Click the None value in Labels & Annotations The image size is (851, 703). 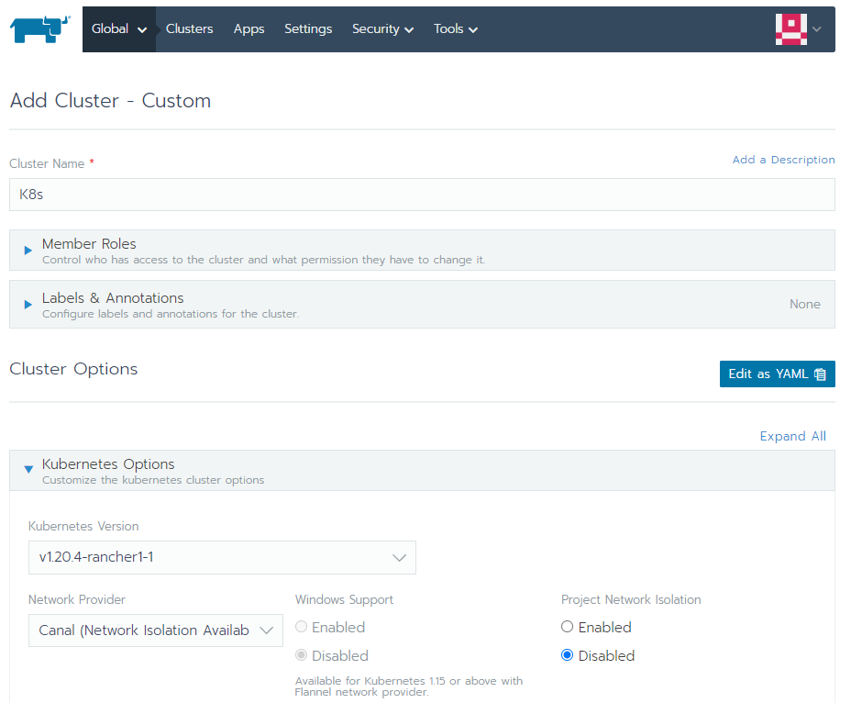[805, 304]
